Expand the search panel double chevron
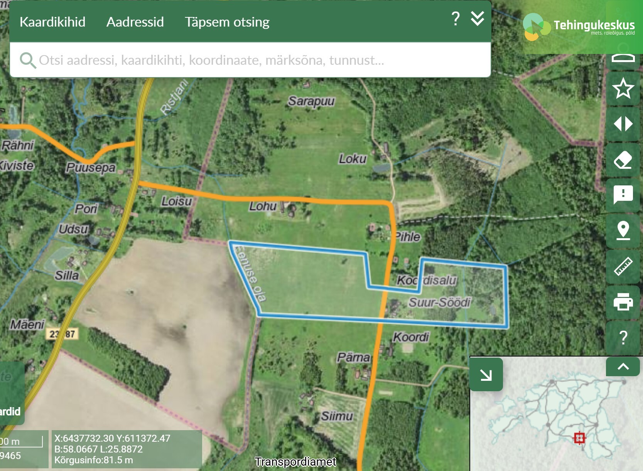 coord(478,19)
